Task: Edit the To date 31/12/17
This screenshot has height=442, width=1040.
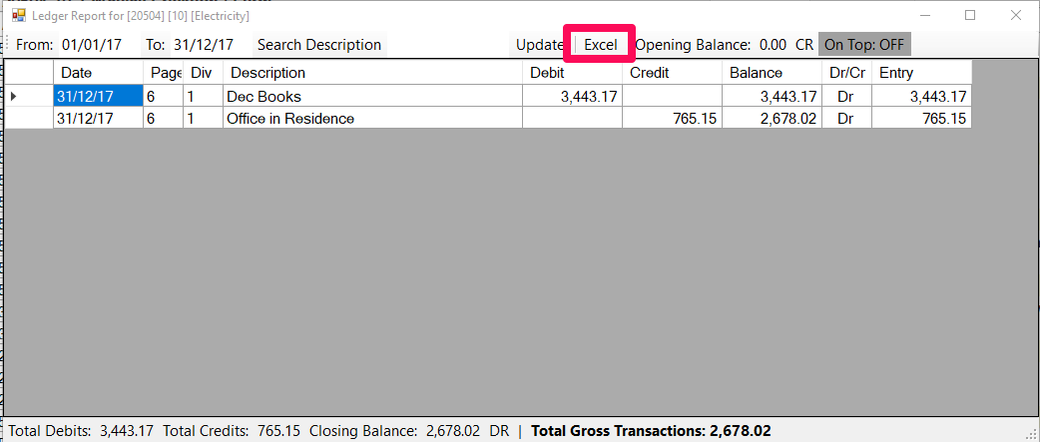Action: pyautogui.click(x=204, y=45)
